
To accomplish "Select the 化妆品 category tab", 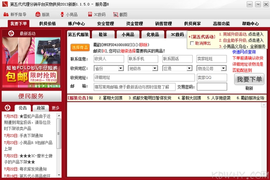I will (x=153, y=34).
